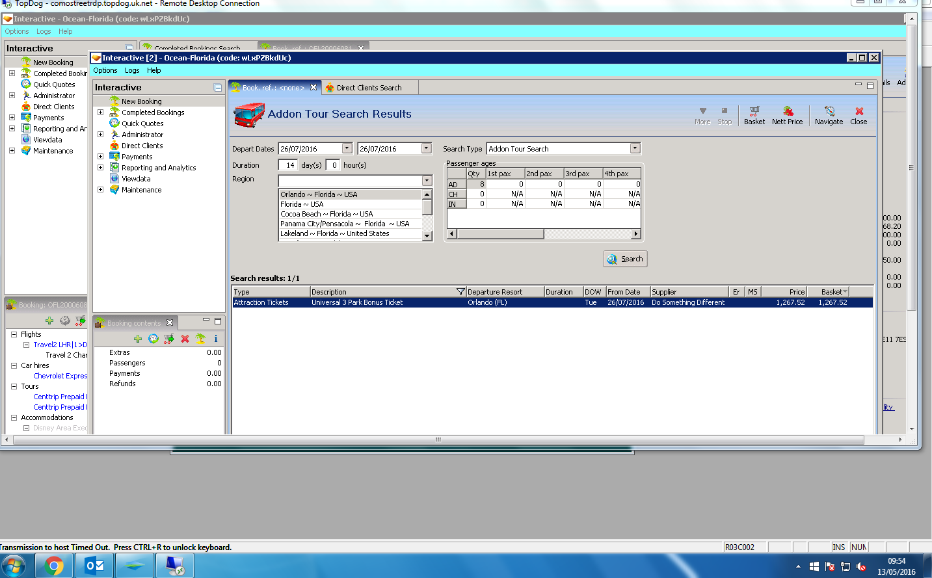The height and width of the screenshot is (578, 932).
Task: Open the Basket from the results toolbar
Action: pos(754,115)
